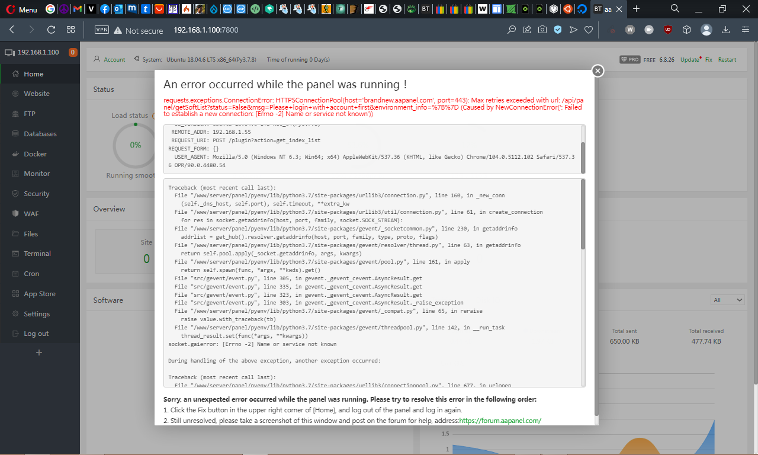Open the Speed Dial grid icon
The image size is (758, 455).
70,30
